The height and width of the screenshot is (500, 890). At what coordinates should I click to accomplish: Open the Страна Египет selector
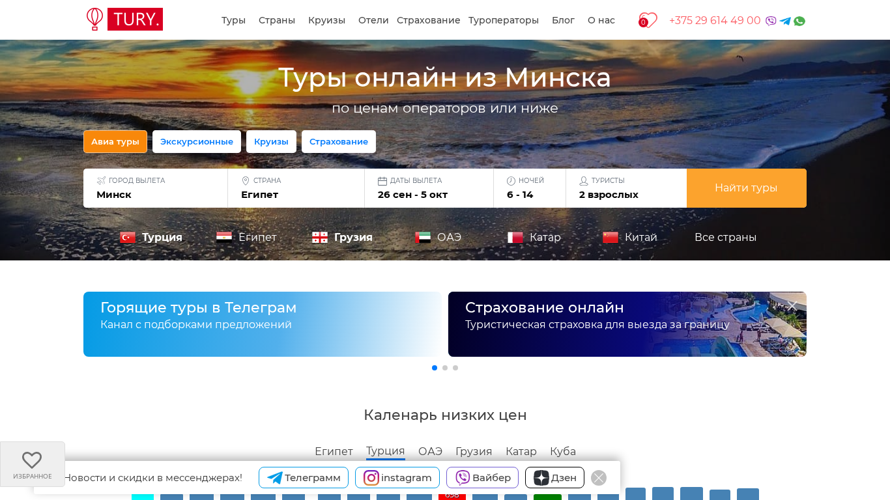point(296,188)
